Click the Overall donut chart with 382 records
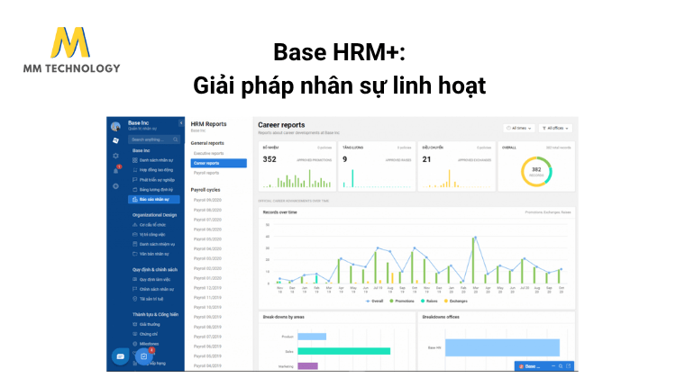 pos(536,171)
